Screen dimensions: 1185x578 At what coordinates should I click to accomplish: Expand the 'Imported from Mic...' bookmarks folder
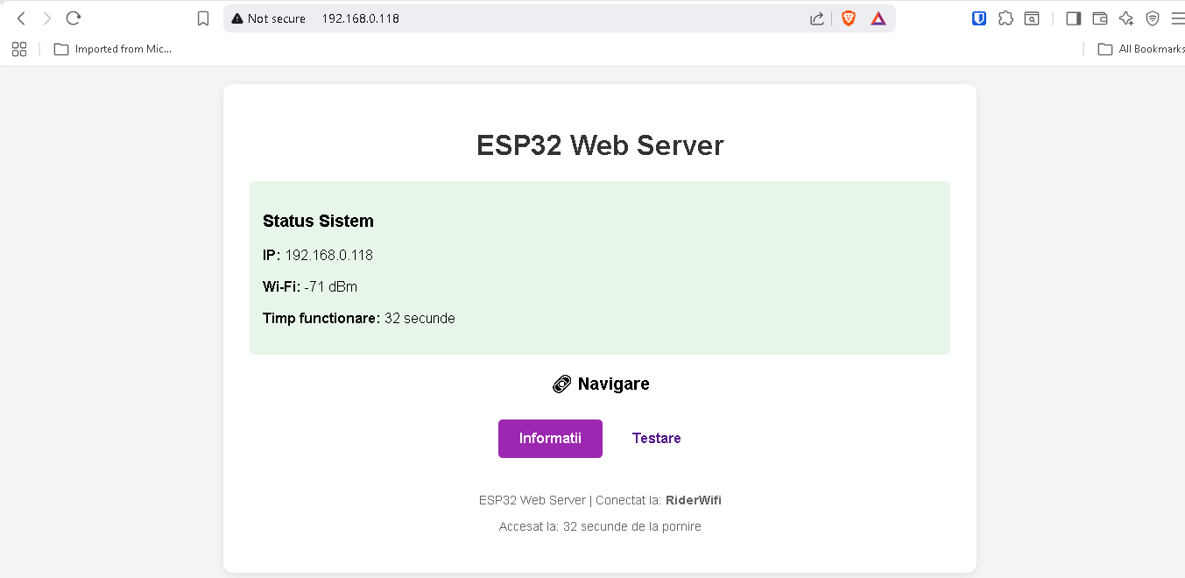point(112,49)
